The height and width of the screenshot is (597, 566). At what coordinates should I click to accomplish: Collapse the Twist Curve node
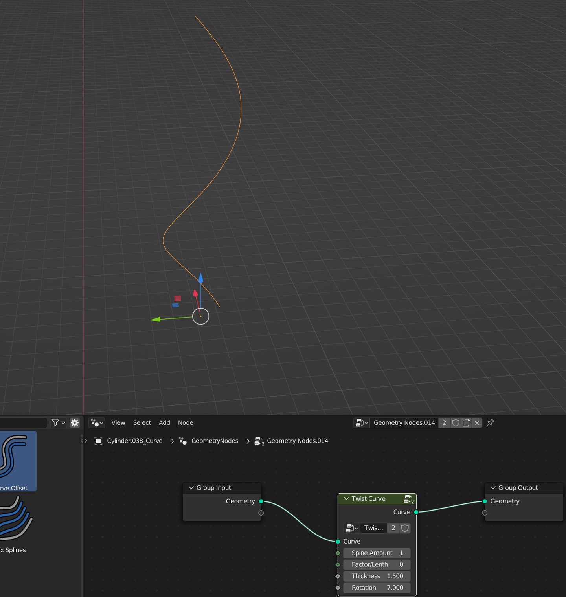pyautogui.click(x=346, y=499)
